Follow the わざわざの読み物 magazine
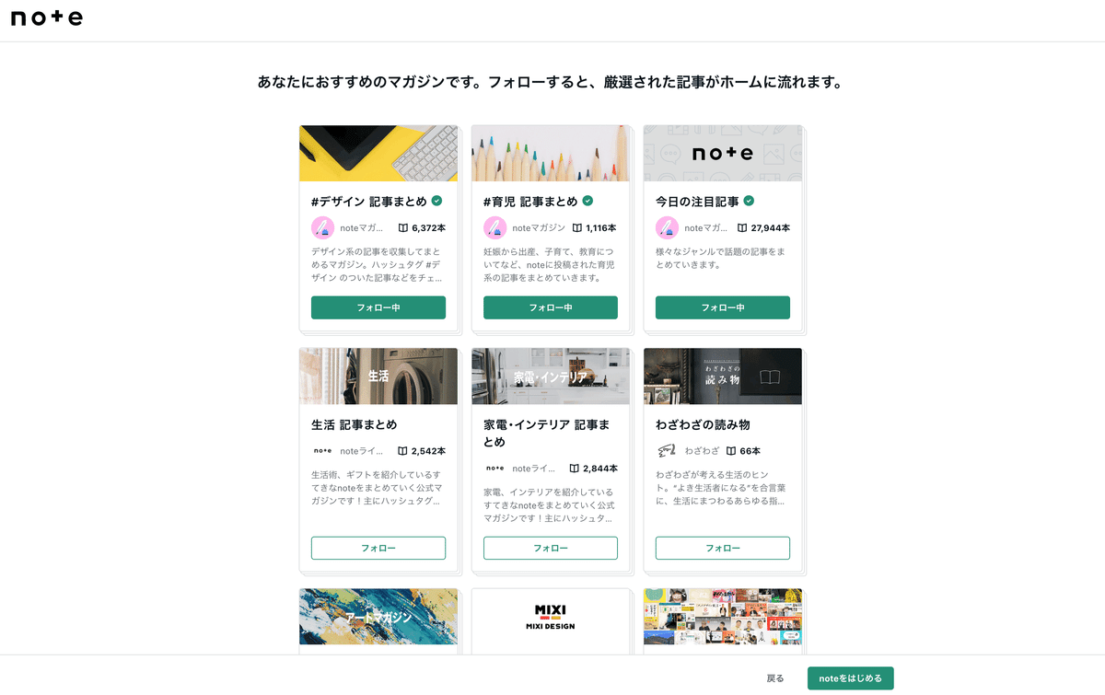Screen dimensions: 1105x695 coord(723,548)
